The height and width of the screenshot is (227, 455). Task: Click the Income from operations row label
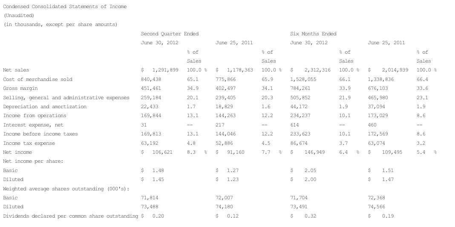click(x=35, y=115)
